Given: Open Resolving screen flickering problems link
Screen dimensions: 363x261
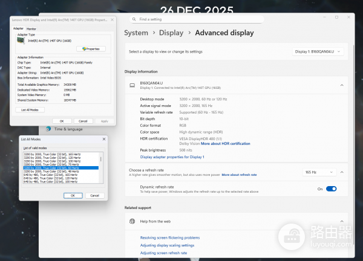Looking at the screenshot, I should pos(169,237).
